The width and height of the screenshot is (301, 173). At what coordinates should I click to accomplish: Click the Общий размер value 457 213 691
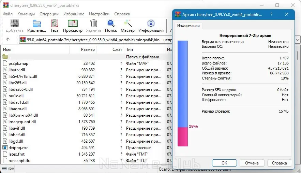pyautogui.click(x=279, y=68)
